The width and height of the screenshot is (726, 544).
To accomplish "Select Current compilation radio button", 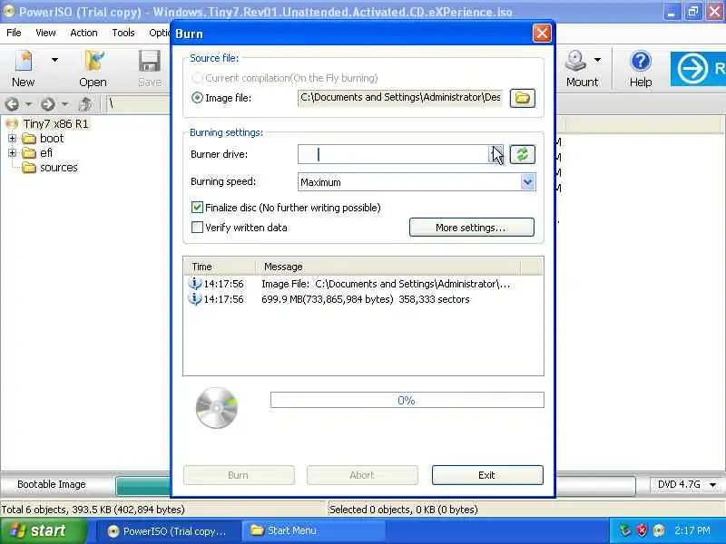I will coord(197,78).
